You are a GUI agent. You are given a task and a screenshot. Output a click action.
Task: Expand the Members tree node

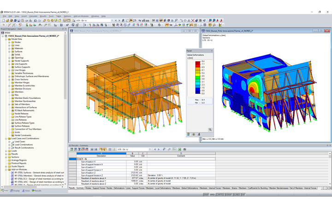tap(9, 92)
